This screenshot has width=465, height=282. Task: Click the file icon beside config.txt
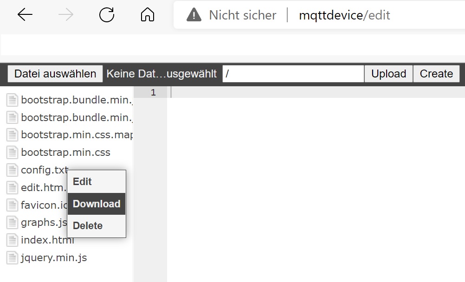(x=13, y=170)
